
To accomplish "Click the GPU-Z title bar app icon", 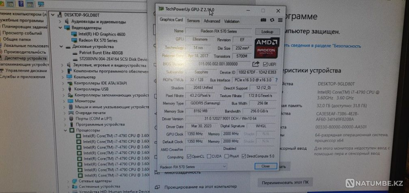I will click(x=161, y=9).
